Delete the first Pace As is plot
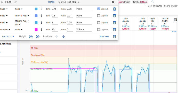The image size is (178, 93). 115,9
